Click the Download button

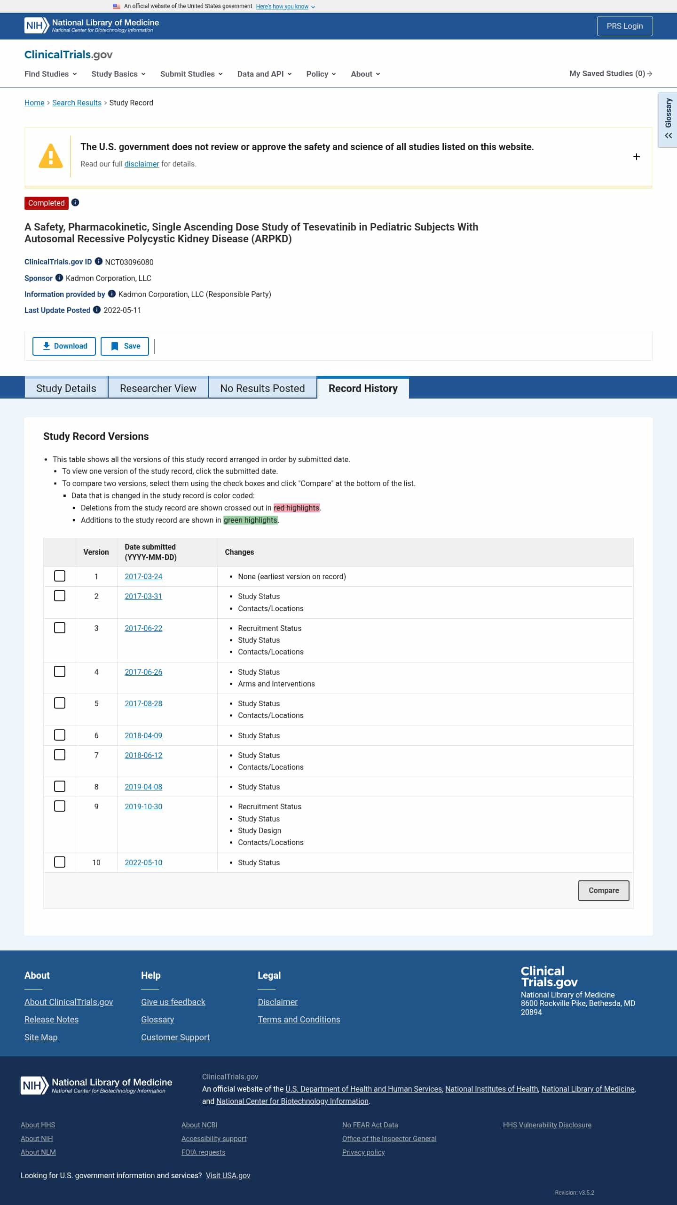(x=64, y=346)
